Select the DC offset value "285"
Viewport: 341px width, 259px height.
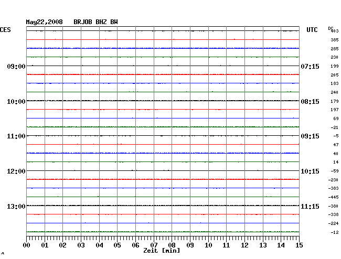point(335,49)
